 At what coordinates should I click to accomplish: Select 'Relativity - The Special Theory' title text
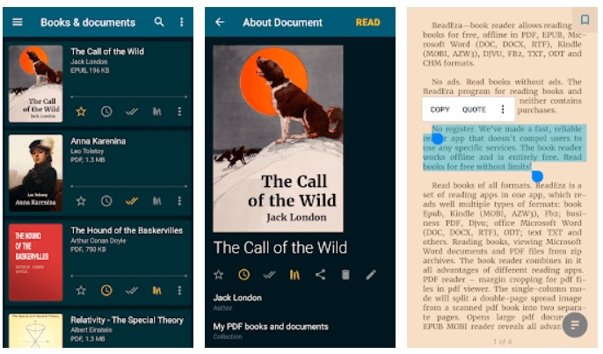[127, 320]
